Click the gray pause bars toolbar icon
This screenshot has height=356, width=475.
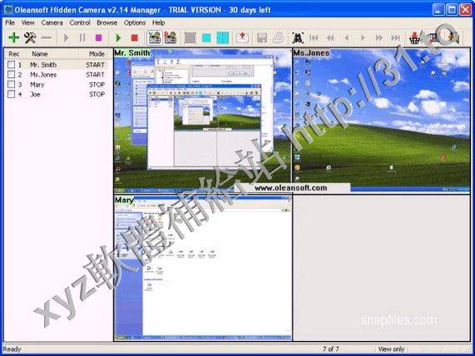pyautogui.click(x=82, y=37)
